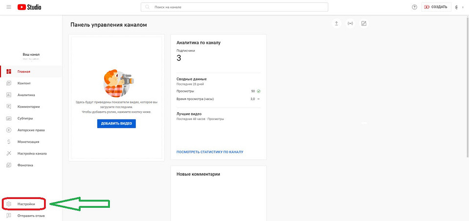Viewport: 469px width, 221px height.
Task: Click the Монетизация dollar icon
Action: click(x=9, y=141)
